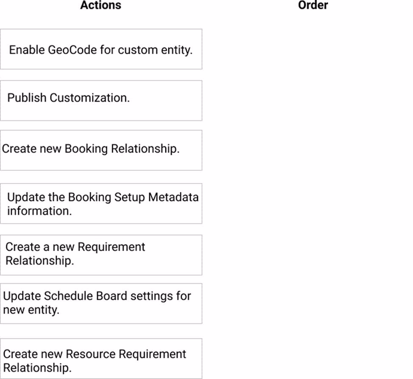
Task: Click the 'Publish Customization.' text
Action: point(68,98)
